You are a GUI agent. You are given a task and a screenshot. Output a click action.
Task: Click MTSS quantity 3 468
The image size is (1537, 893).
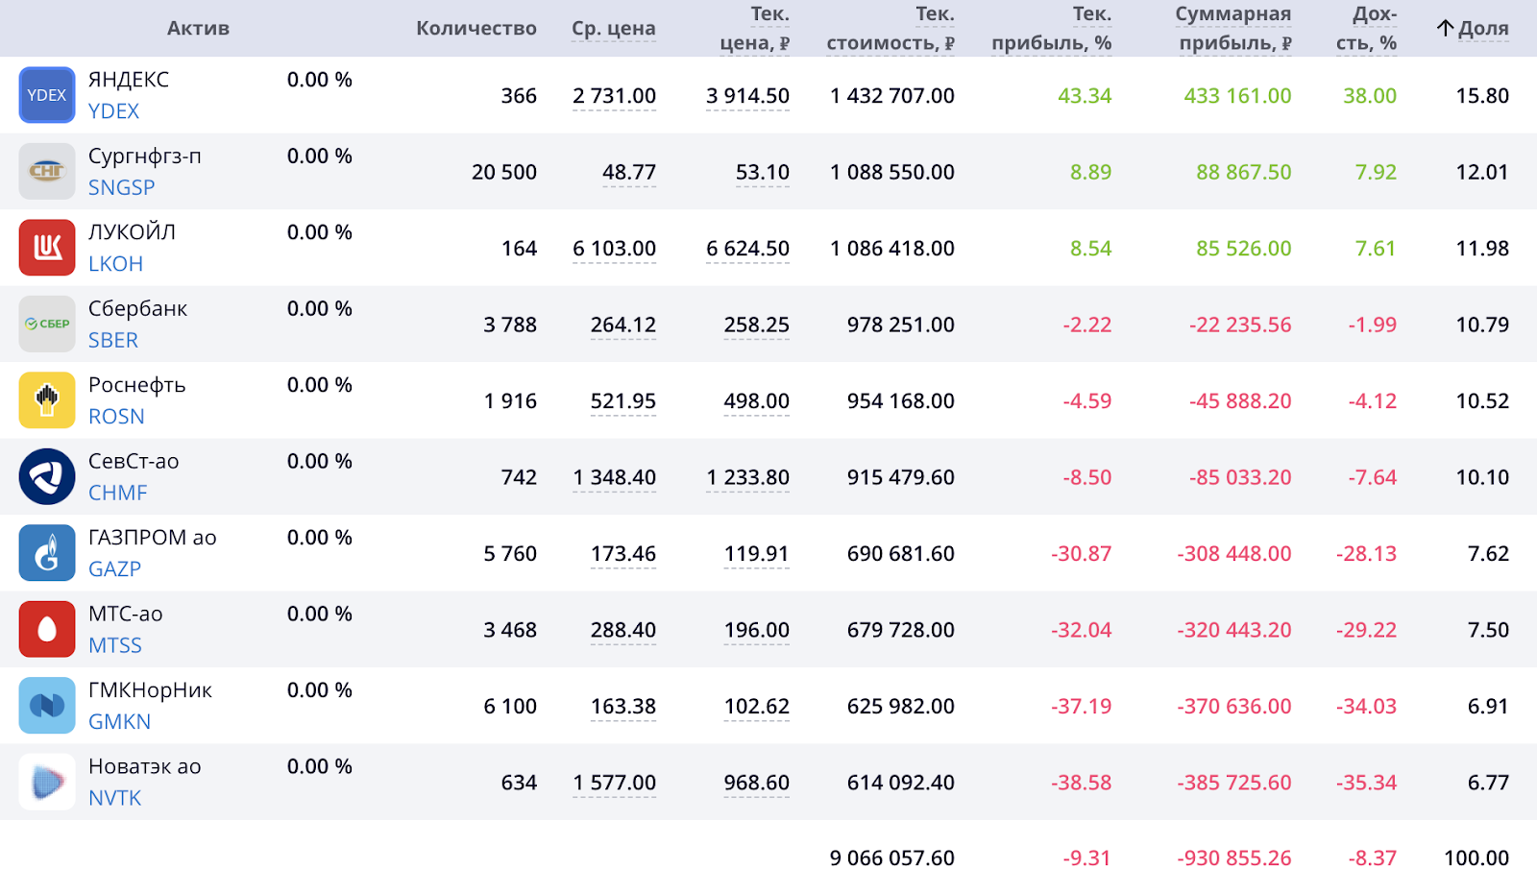(510, 631)
